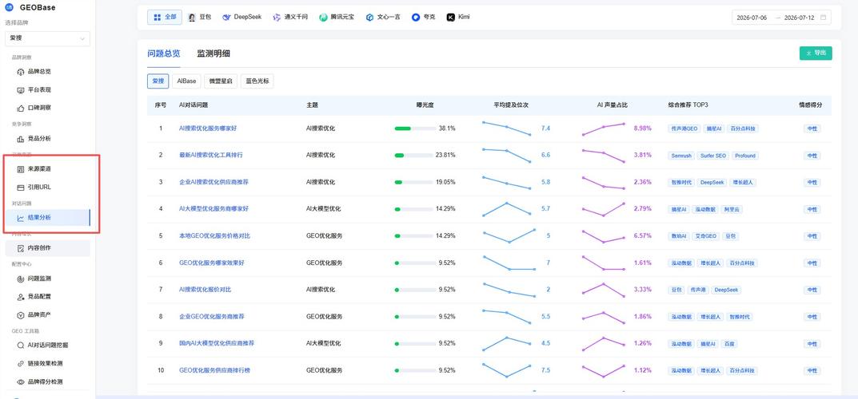Viewport: 858px width, 399px height.
Task: Open question link 最新AI搜索优化工具排行
Action: (x=210, y=155)
